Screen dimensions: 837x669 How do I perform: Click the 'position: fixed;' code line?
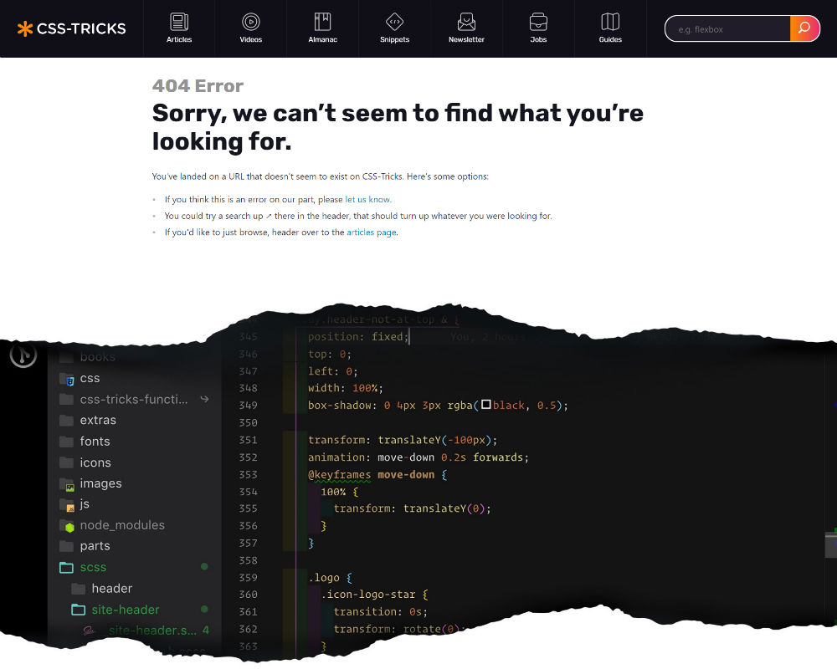(358, 337)
